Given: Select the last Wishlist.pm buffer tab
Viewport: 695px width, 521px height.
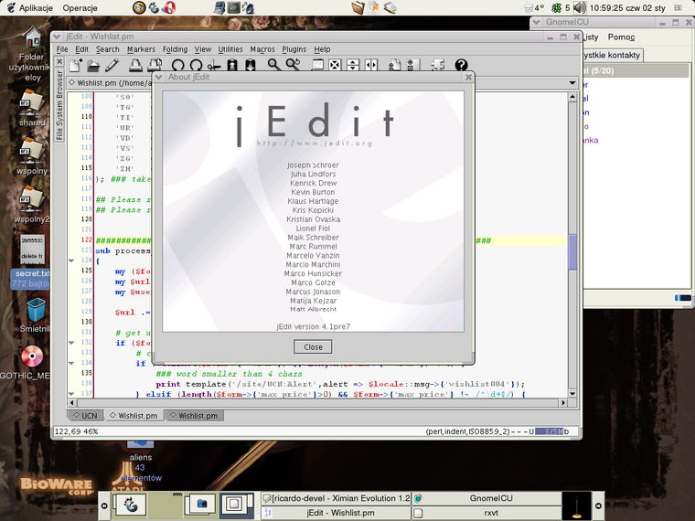Looking at the screenshot, I should (x=194, y=416).
